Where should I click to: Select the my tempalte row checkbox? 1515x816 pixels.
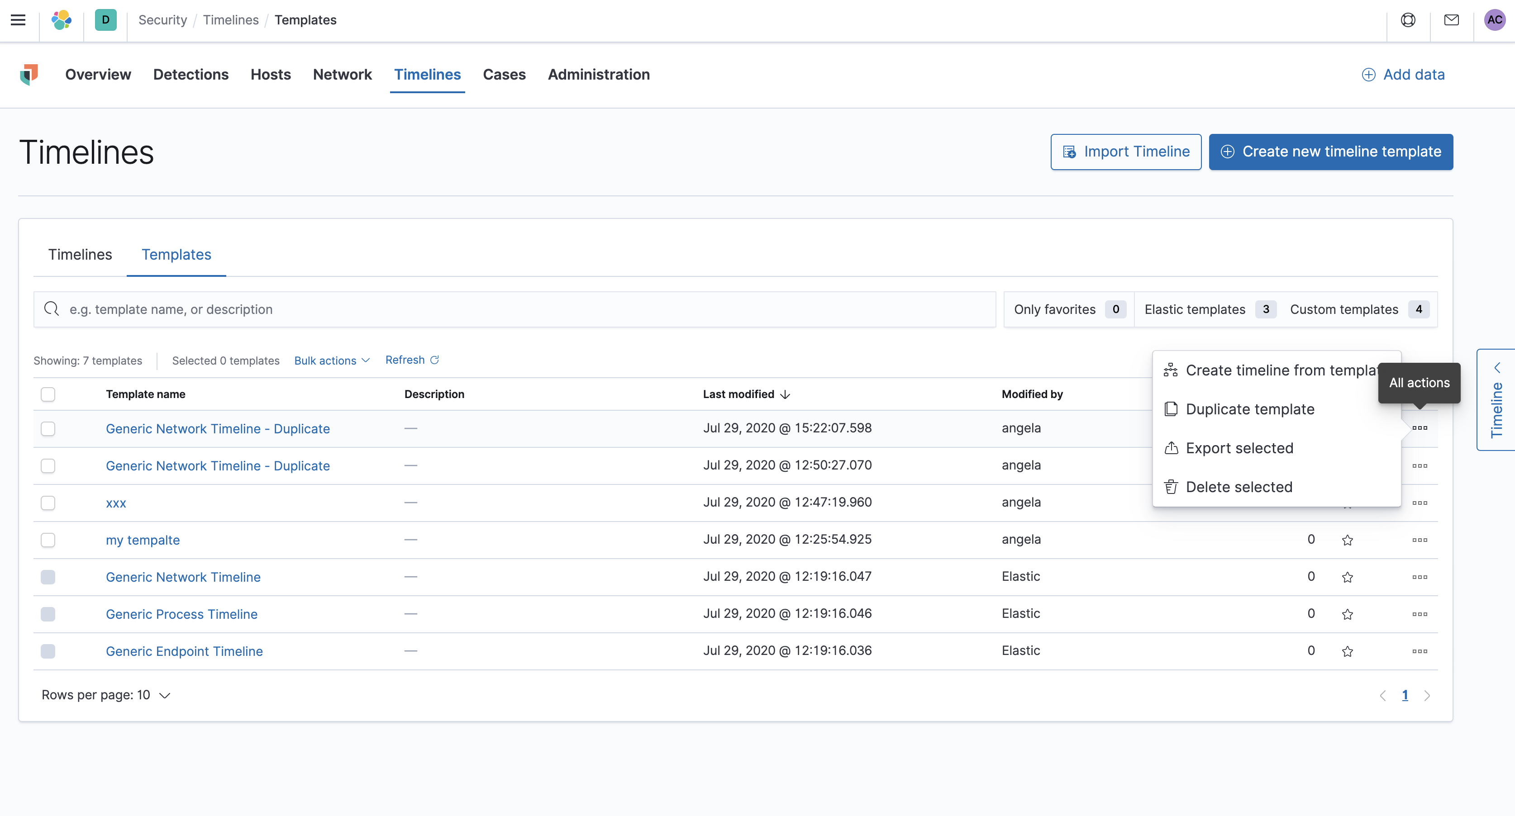point(48,540)
